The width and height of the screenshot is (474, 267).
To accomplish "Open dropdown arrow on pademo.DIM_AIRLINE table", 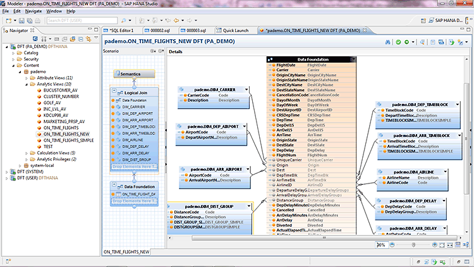I will tap(446, 172).
